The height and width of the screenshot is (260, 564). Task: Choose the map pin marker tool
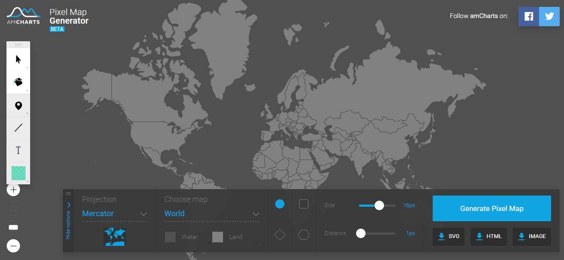18,105
